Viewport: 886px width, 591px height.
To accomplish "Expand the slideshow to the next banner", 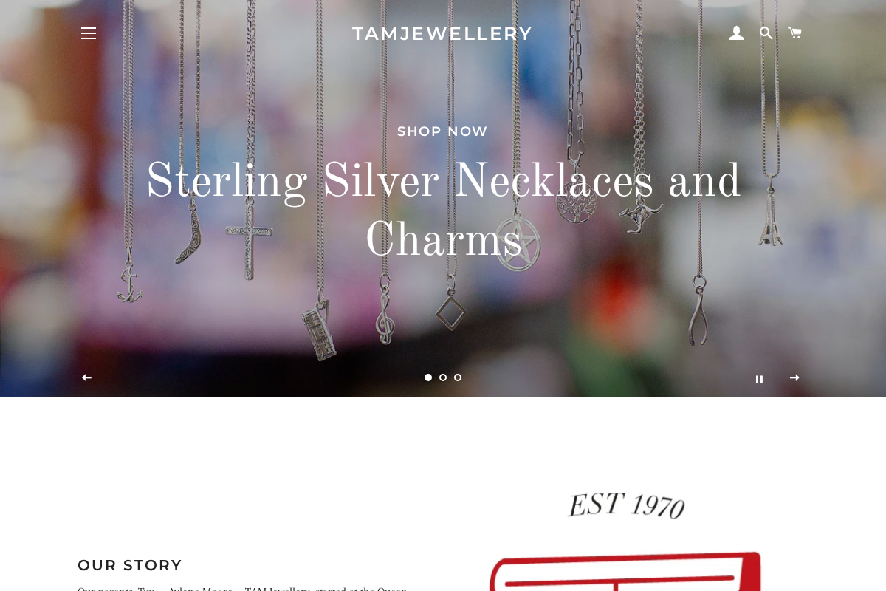I will pyautogui.click(x=795, y=378).
